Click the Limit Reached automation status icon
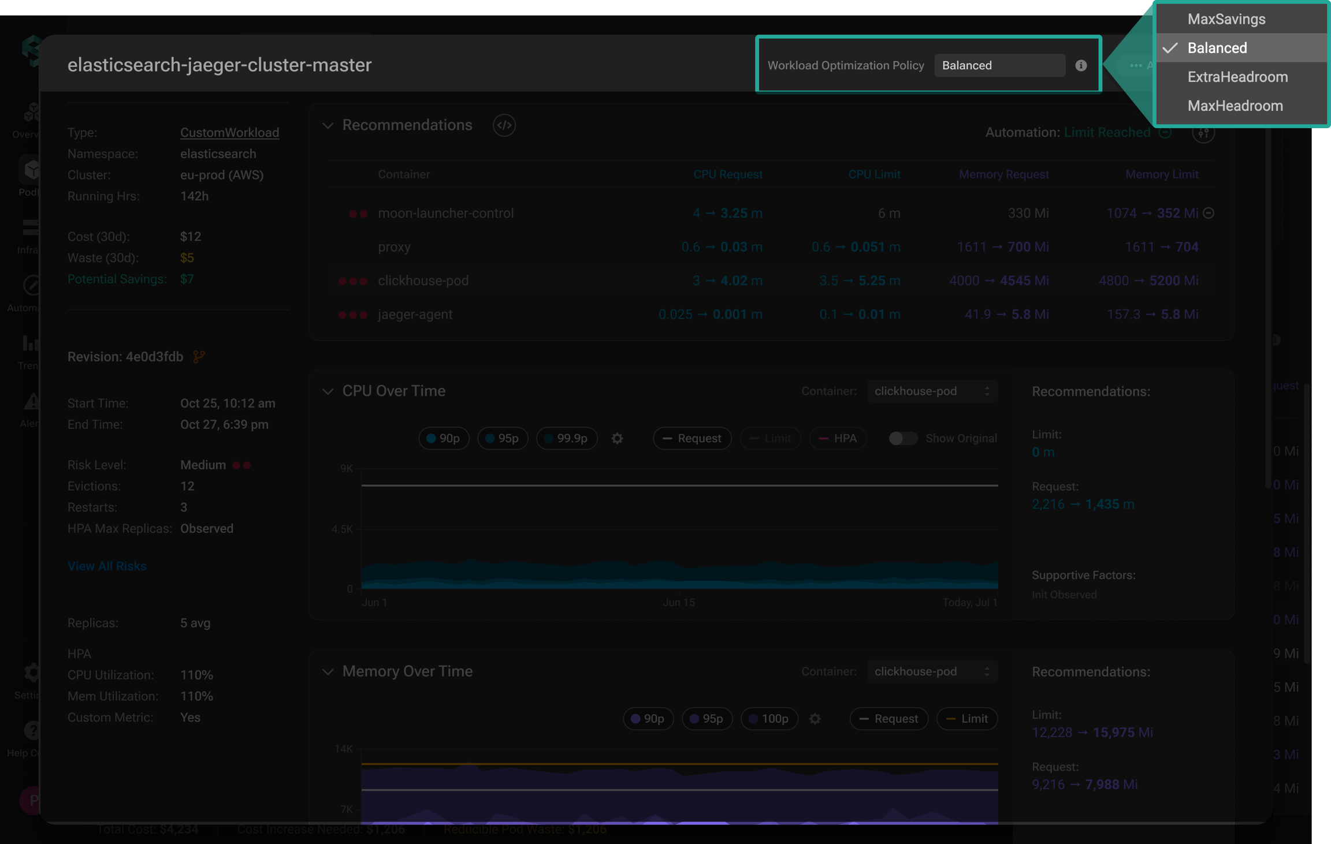This screenshot has height=844, width=1331. click(x=1165, y=132)
